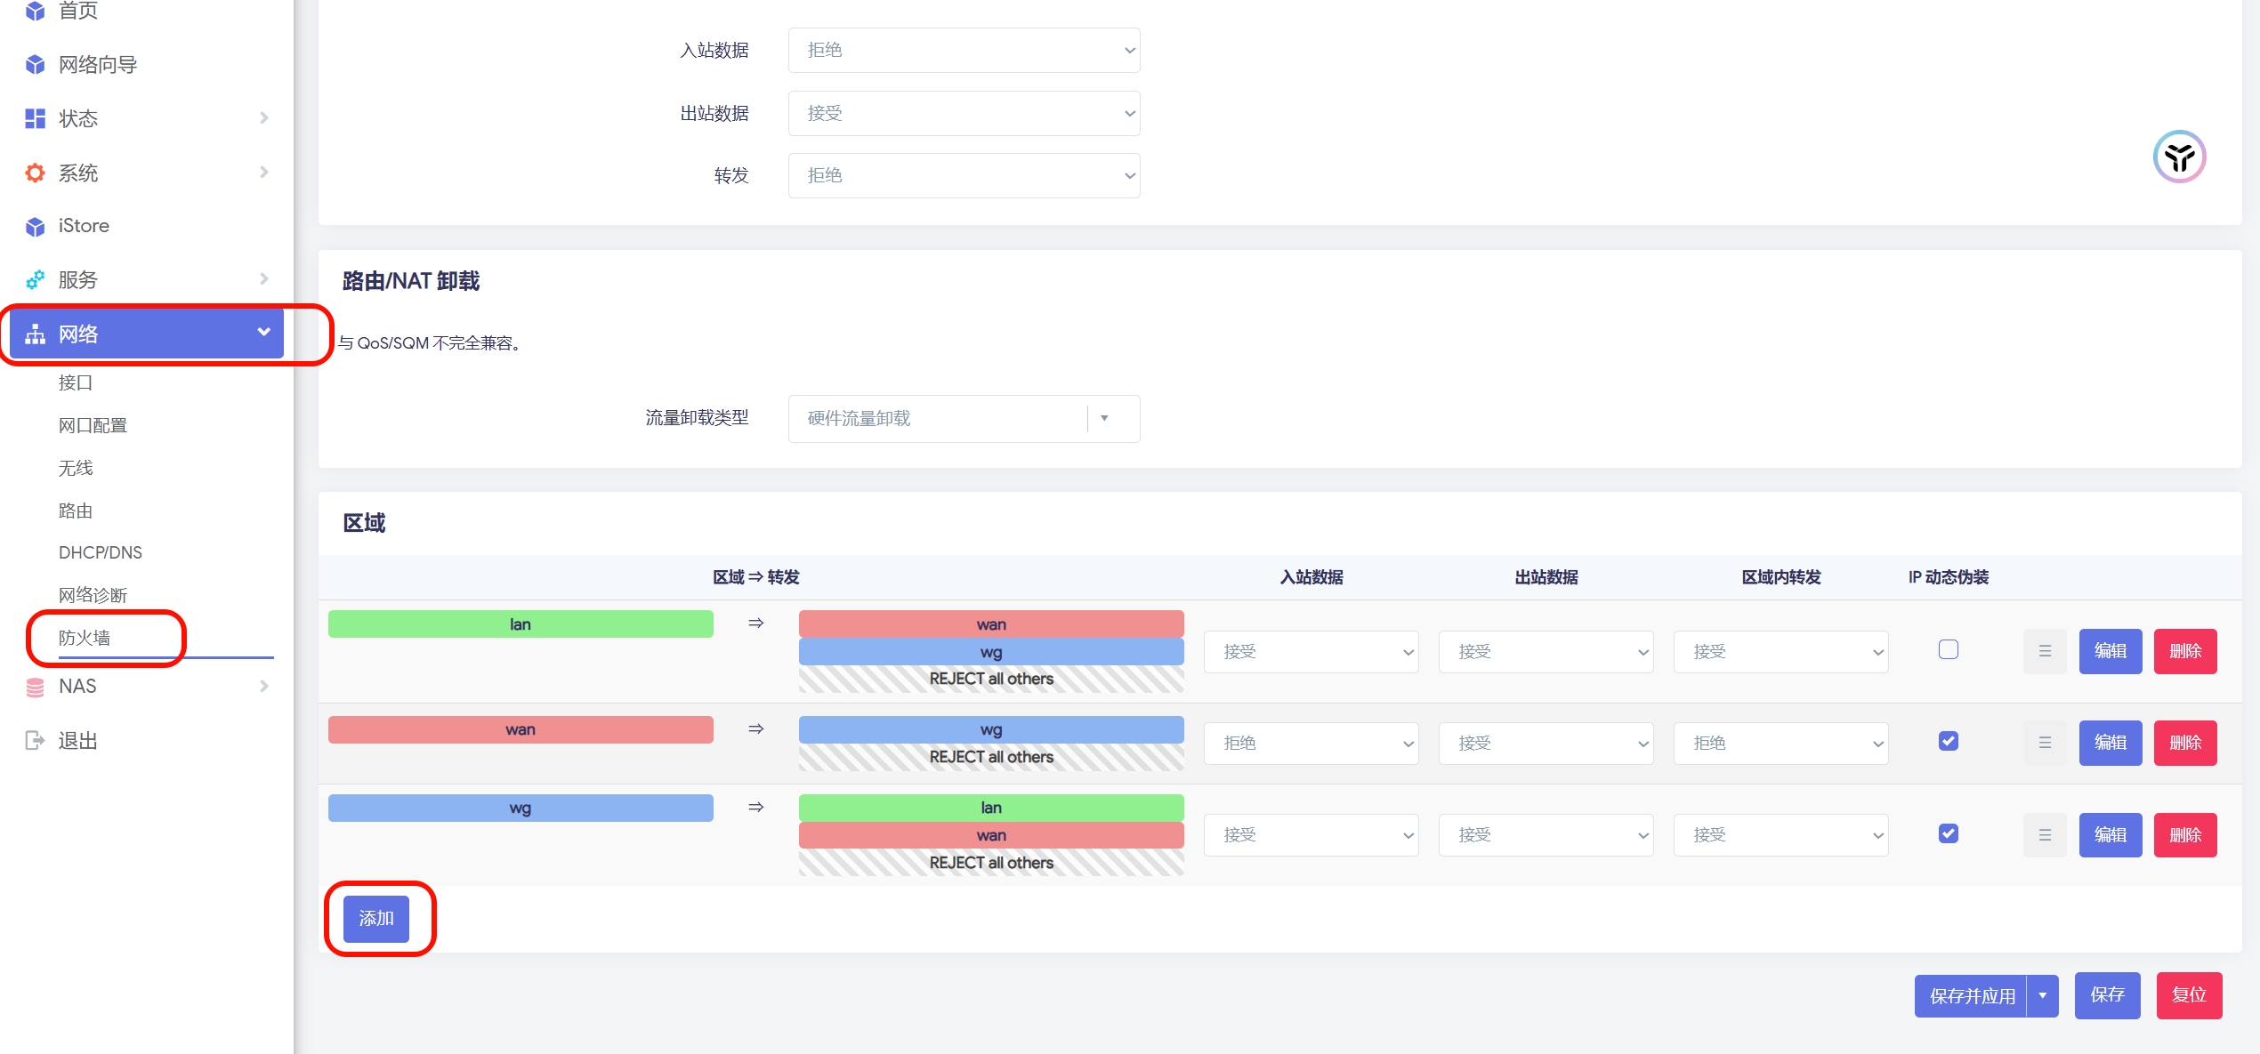Uncheck IP masquerading for wg zone
Image resolution: width=2260 pixels, height=1054 pixels.
[x=1949, y=833]
